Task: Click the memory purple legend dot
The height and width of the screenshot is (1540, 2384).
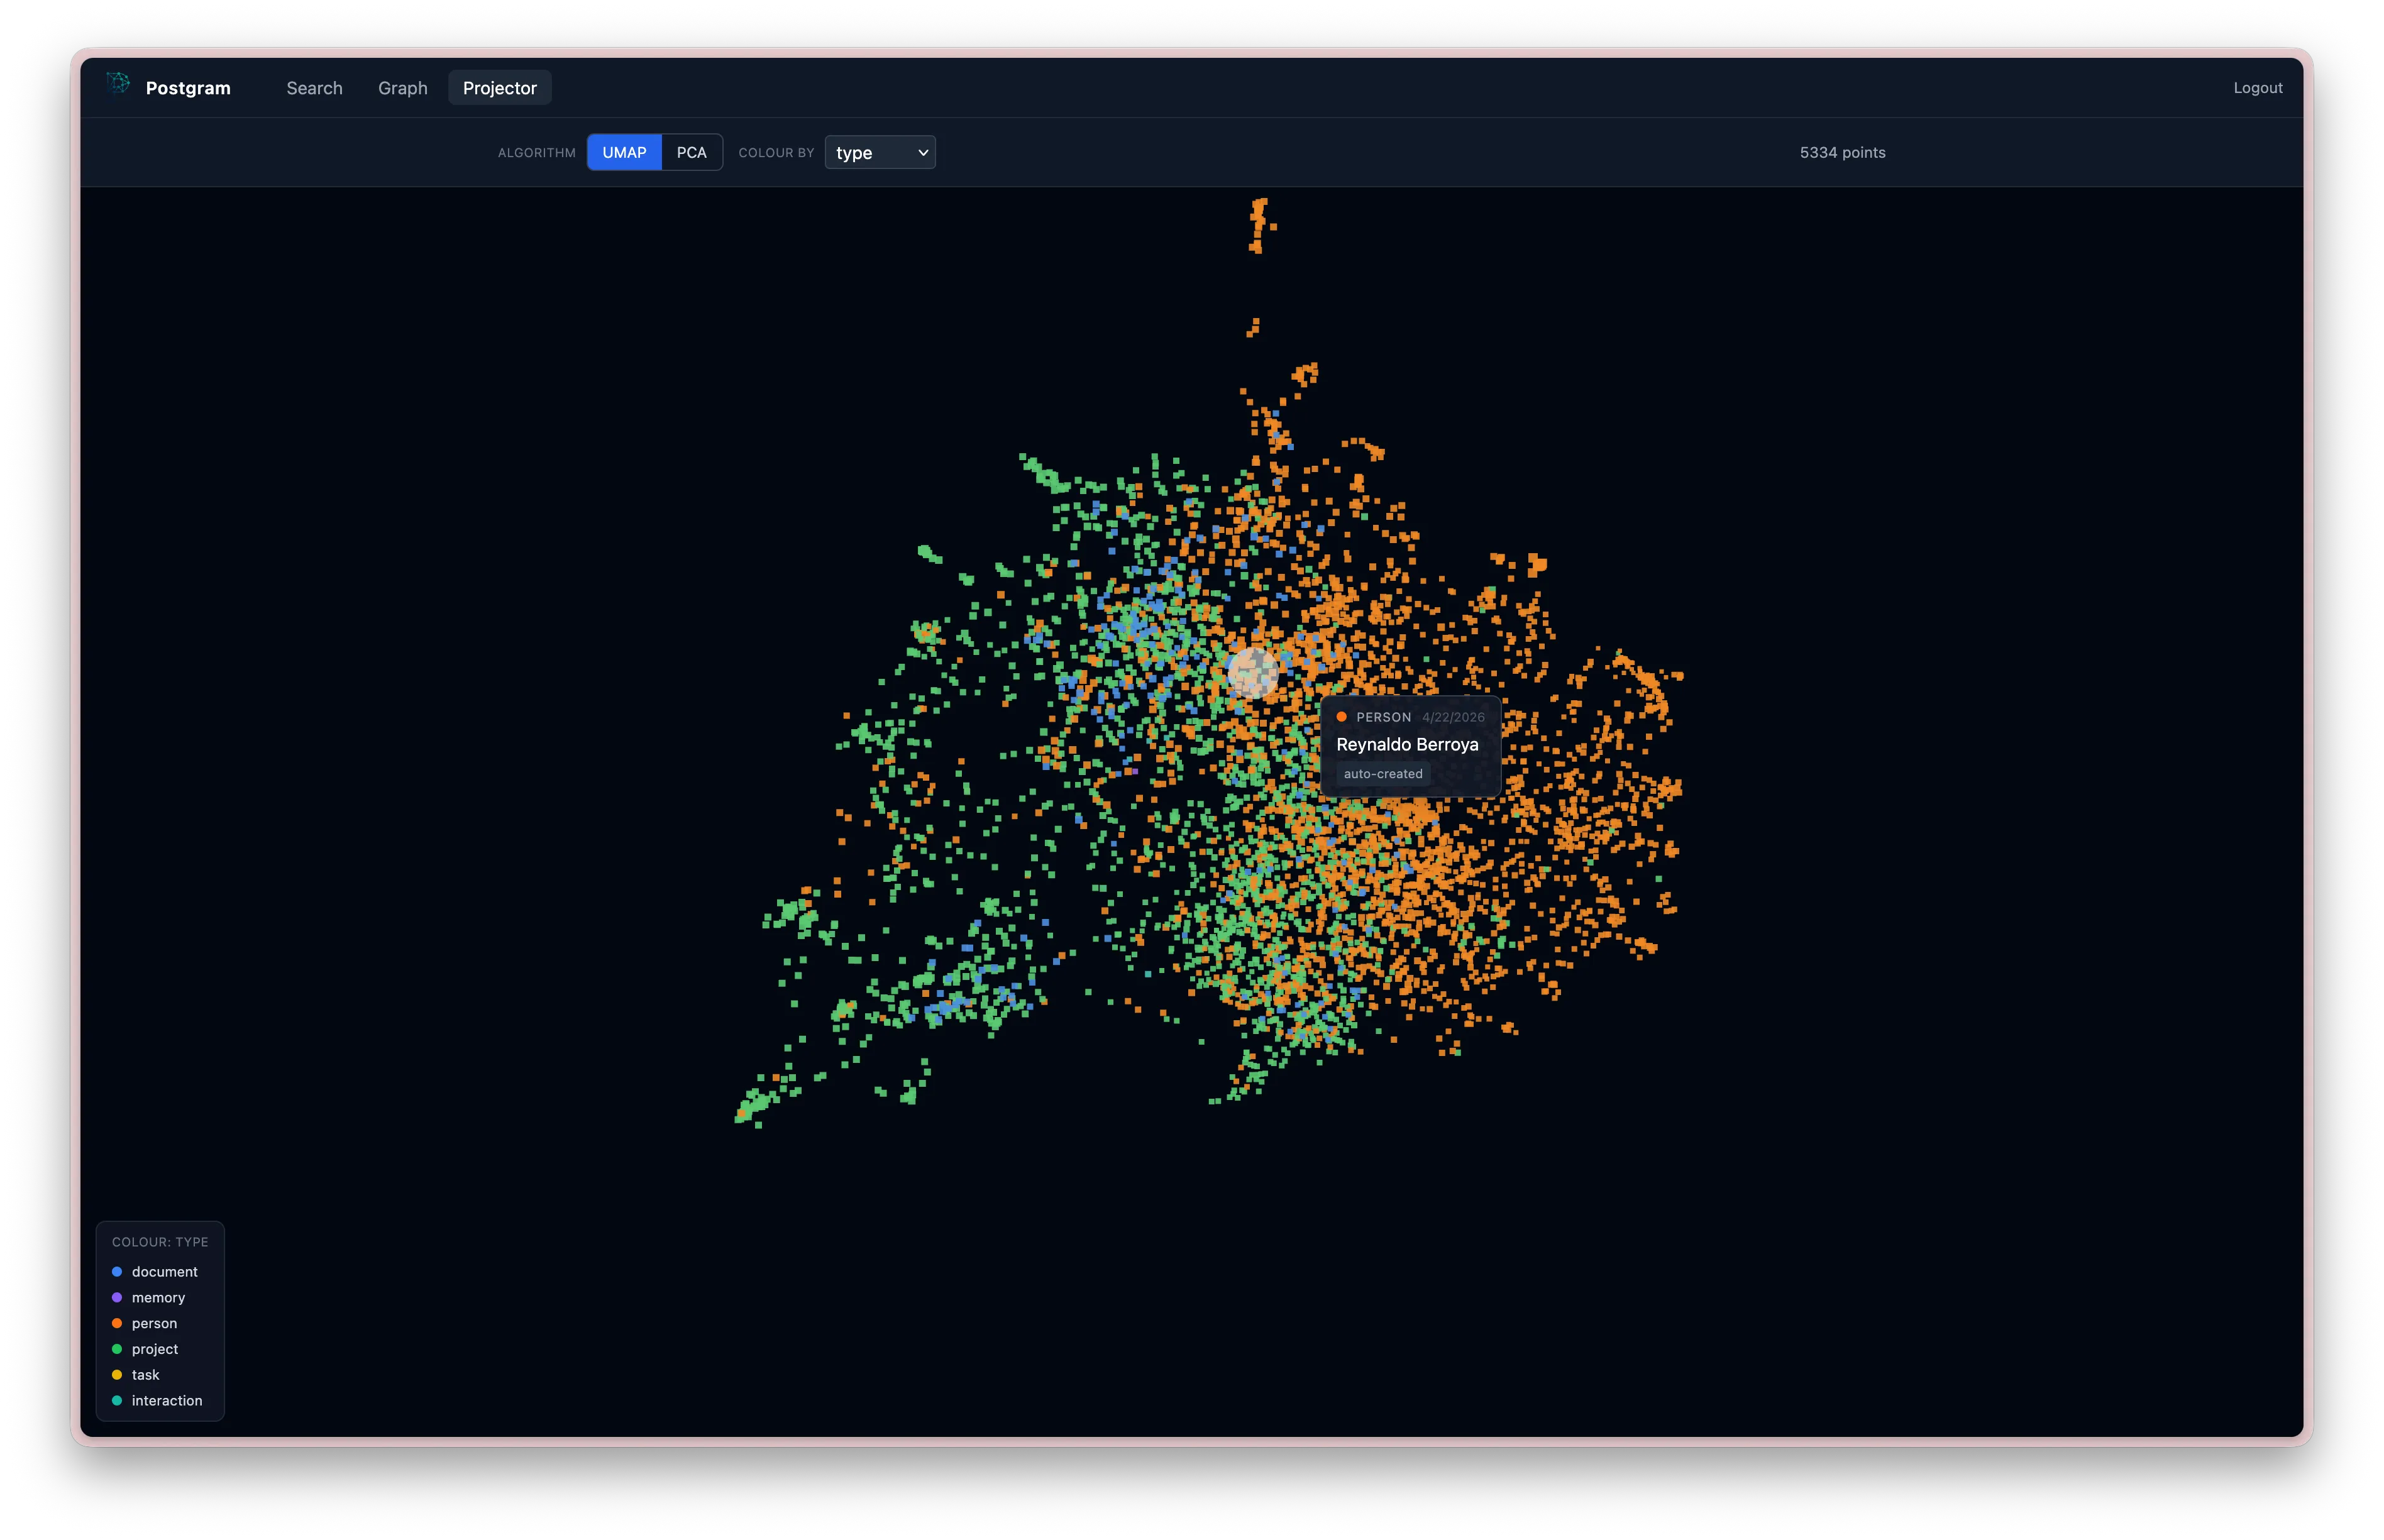Action: coord(117,1297)
